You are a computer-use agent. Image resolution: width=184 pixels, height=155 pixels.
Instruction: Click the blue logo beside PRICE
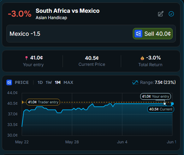[9, 82]
